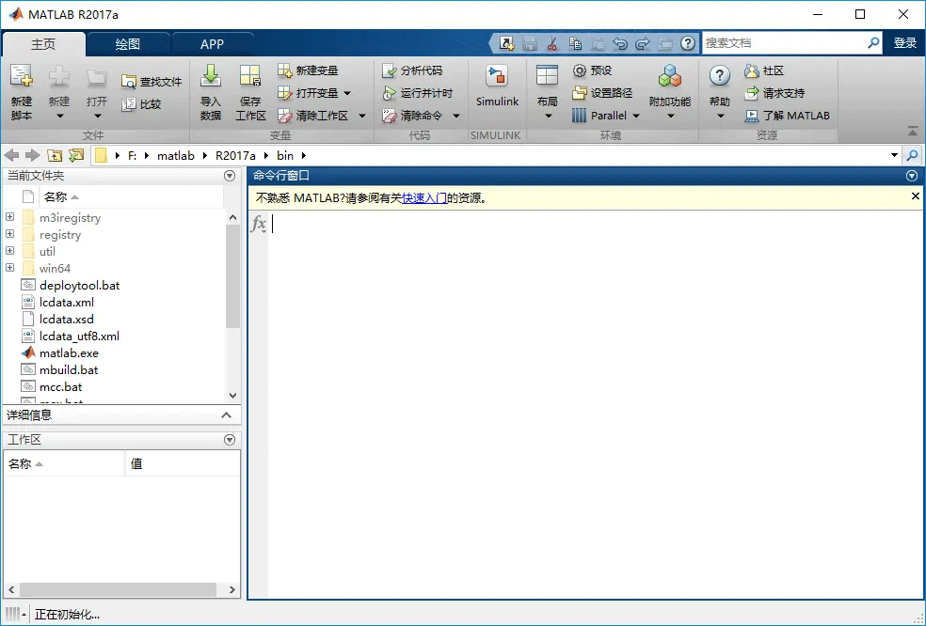
Task: Click the 值 column header in workspace
Action: 183,464
